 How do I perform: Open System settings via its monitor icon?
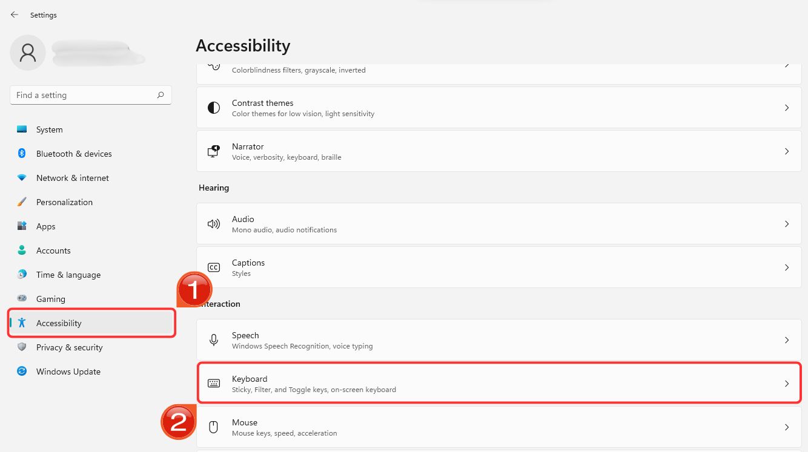click(x=22, y=129)
